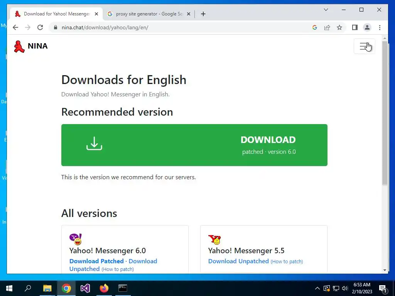This screenshot has height=296, width=395.
Task: Switch to the proxy site generator Google tab
Action: pos(149,14)
